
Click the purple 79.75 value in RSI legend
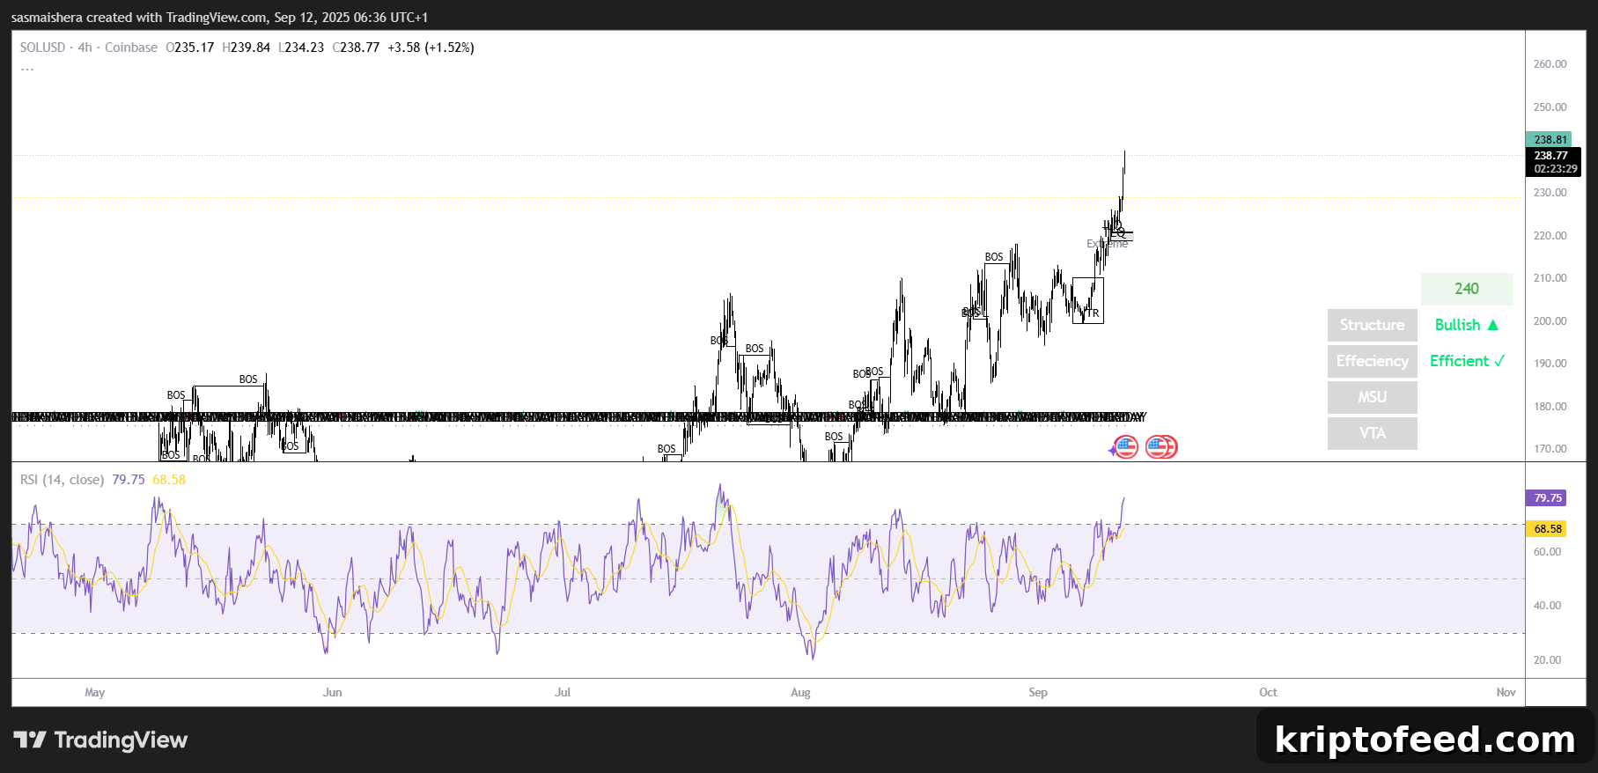click(x=129, y=480)
